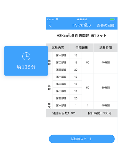
Task: Select listening 第一部分 row
Action: click(x=67, y=55)
